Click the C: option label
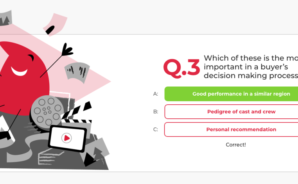This screenshot has width=298, height=184. click(x=156, y=129)
